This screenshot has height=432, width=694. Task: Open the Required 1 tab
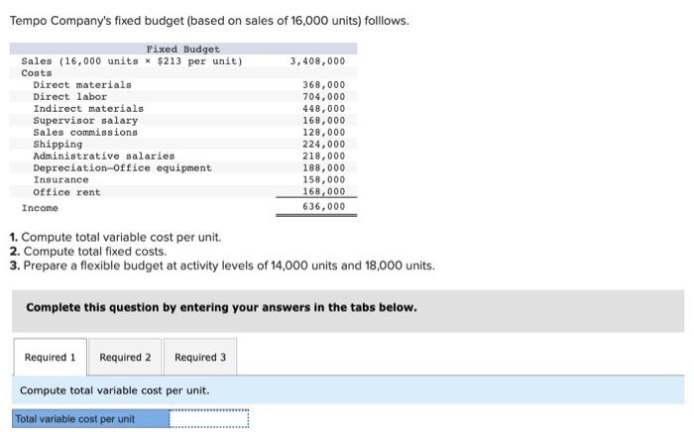click(50, 357)
